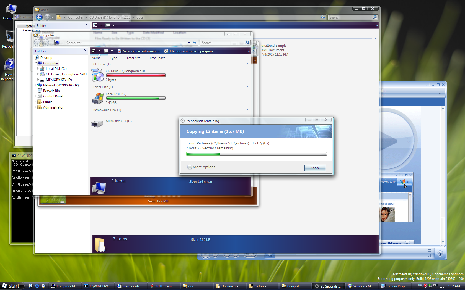The height and width of the screenshot is (290, 465).
Task: Select Network (WORKGROUP) in the tree
Action: [x=61, y=85]
